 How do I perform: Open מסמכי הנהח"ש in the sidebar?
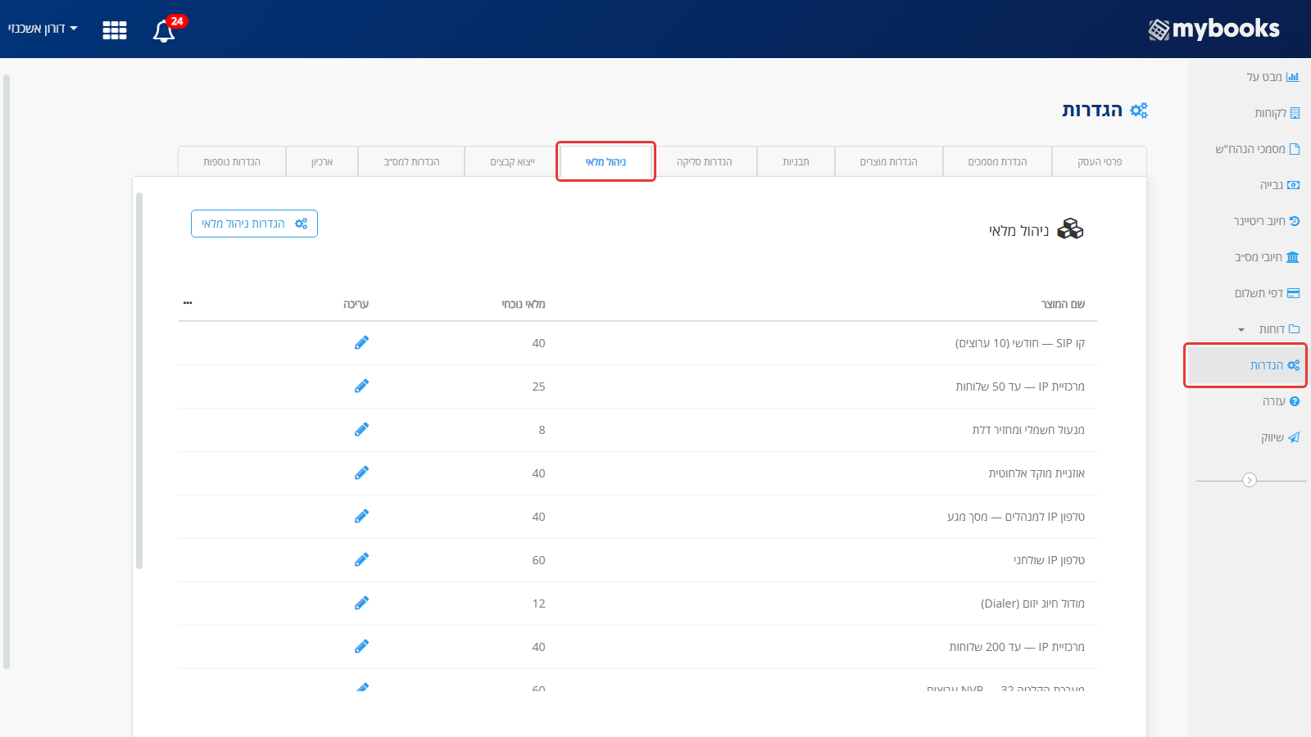(1257, 149)
